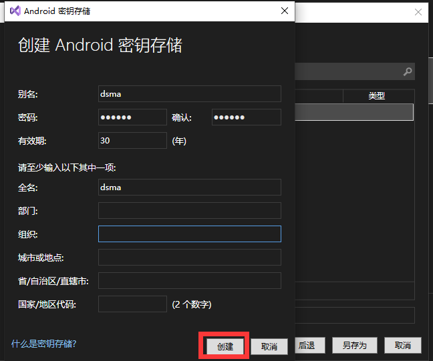The width and height of the screenshot is (433, 361).
Task: Click the 别名 input field
Action: (x=190, y=94)
